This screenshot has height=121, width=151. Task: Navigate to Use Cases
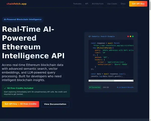pos(112,4)
